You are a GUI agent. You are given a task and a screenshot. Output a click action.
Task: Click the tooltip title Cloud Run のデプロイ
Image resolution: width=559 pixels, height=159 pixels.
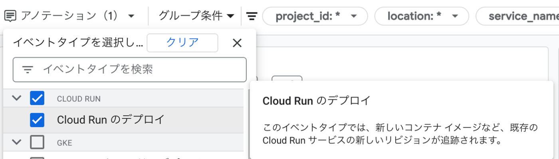316,101
